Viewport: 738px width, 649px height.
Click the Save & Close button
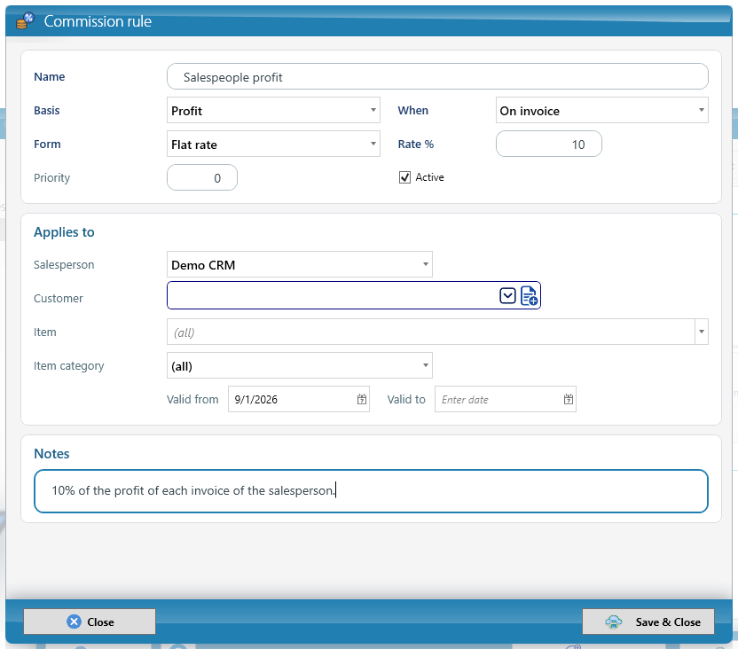coord(648,622)
